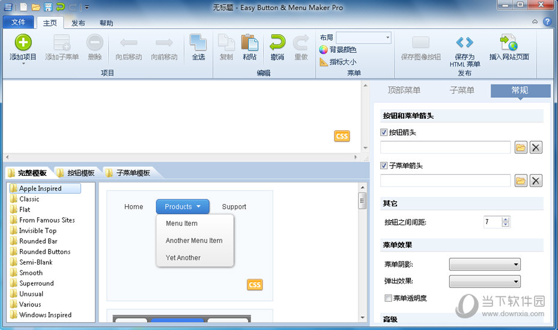Click the Paste (粘贴) clipboard icon
This screenshot has width=558, height=330.
pos(249,43)
